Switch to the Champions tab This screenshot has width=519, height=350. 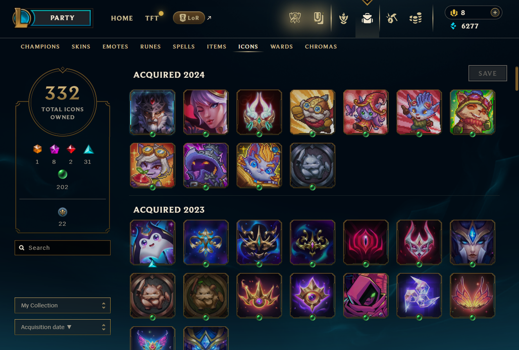(x=40, y=46)
